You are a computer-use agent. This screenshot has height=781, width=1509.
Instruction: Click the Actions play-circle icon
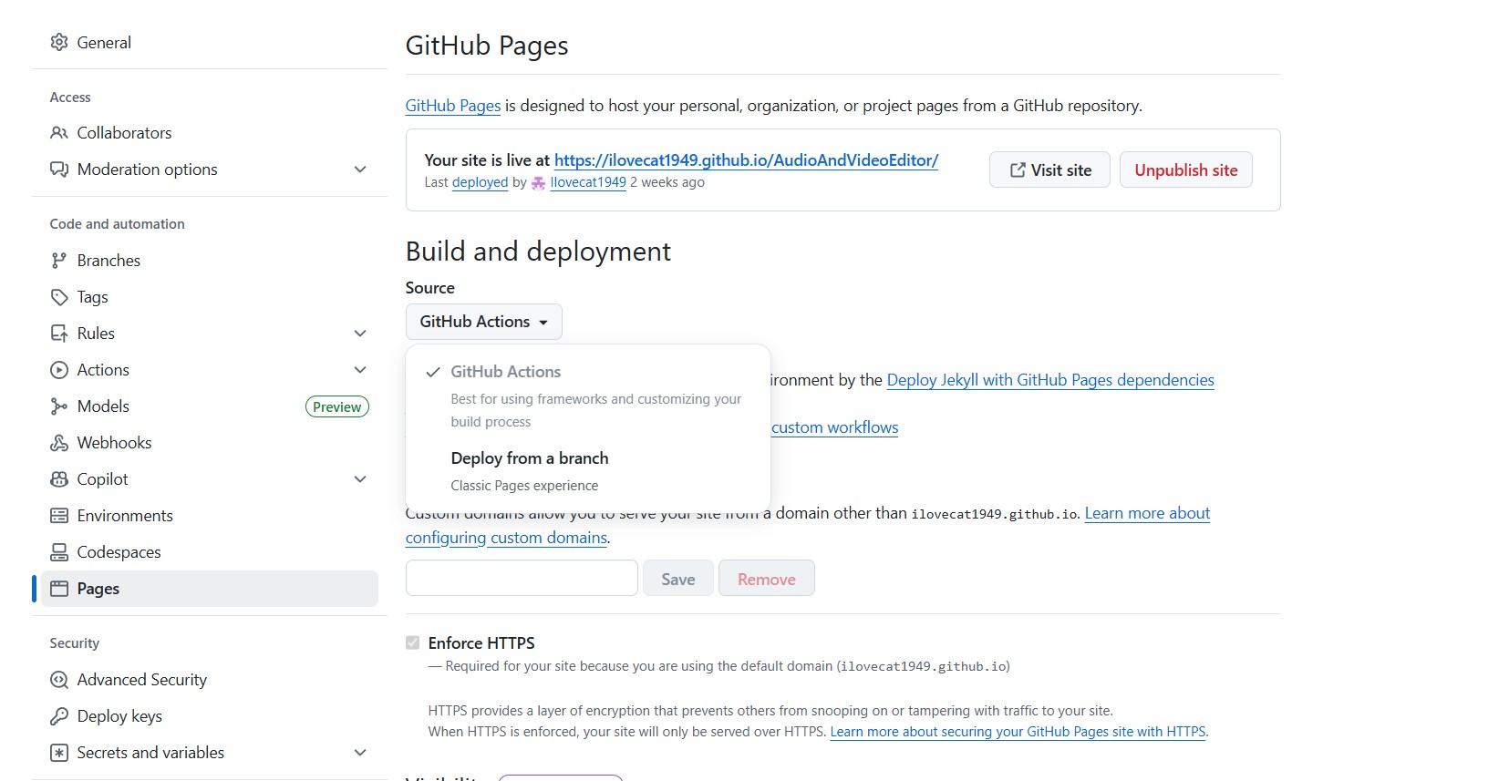tap(59, 370)
